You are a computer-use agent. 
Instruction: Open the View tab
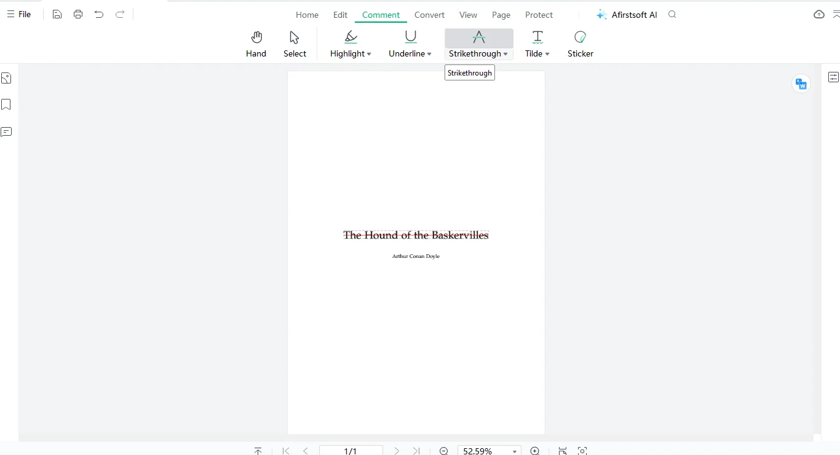(x=468, y=15)
